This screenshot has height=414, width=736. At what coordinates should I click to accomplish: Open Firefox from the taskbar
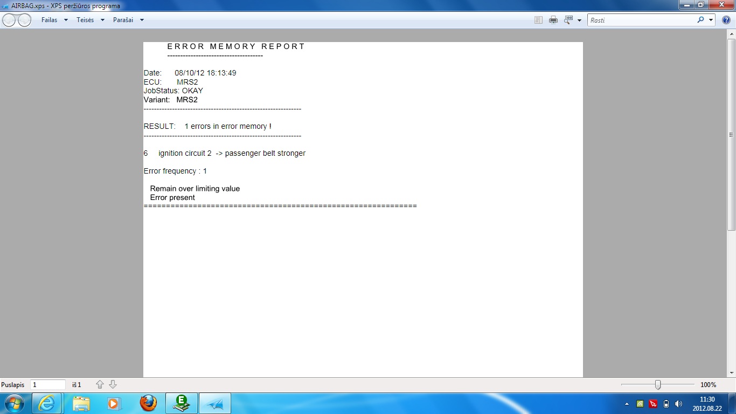148,403
